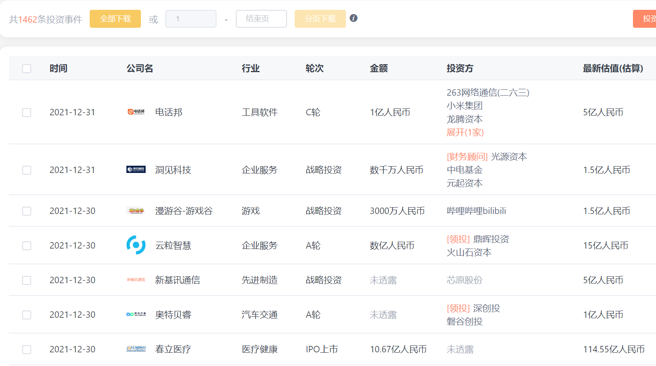Click the 行业 column header
The width and height of the screenshot is (656, 366).
click(x=251, y=68)
